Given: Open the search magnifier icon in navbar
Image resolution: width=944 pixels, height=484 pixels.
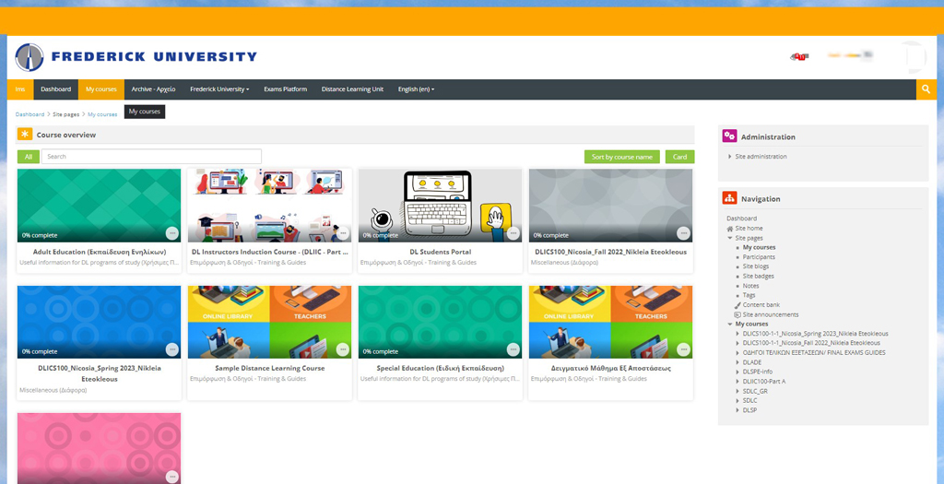Looking at the screenshot, I should (x=926, y=89).
